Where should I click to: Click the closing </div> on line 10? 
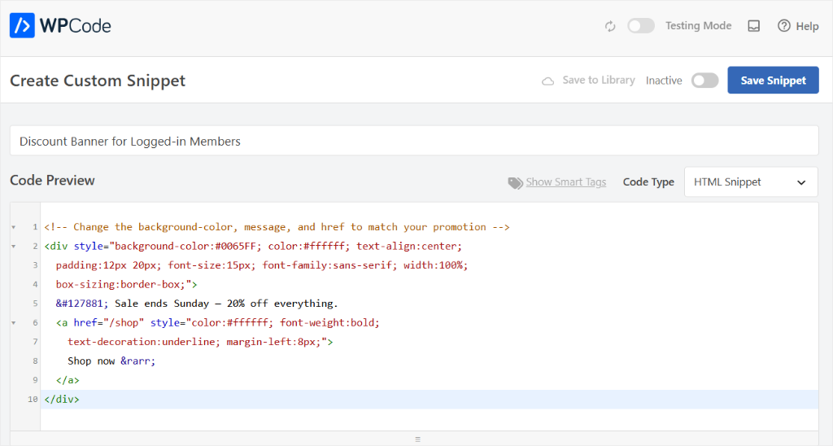(x=62, y=400)
